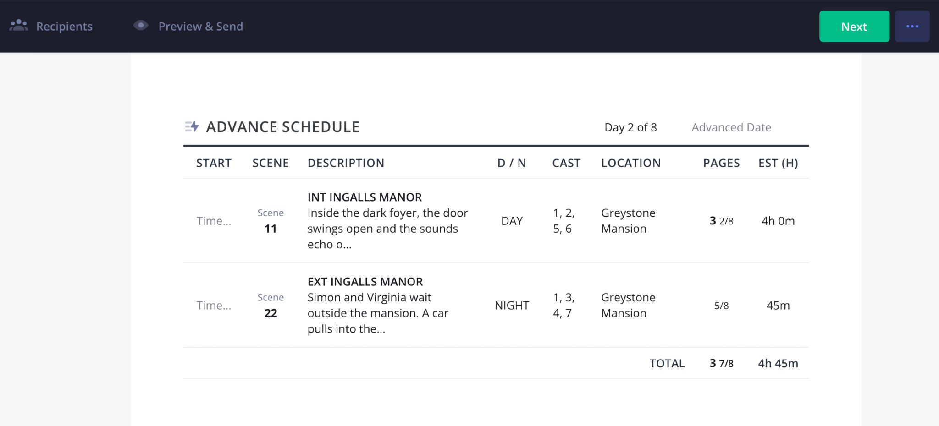Click the NIGHT value for Scene 22
939x426 pixels.
coord(512,306)
